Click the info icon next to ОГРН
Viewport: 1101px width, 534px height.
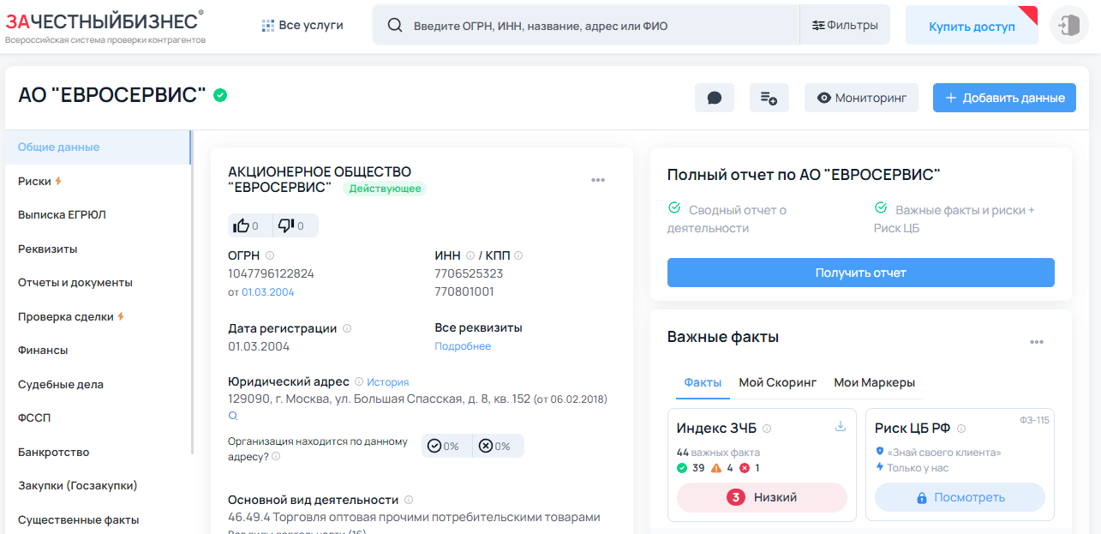[x=272, y=254]
